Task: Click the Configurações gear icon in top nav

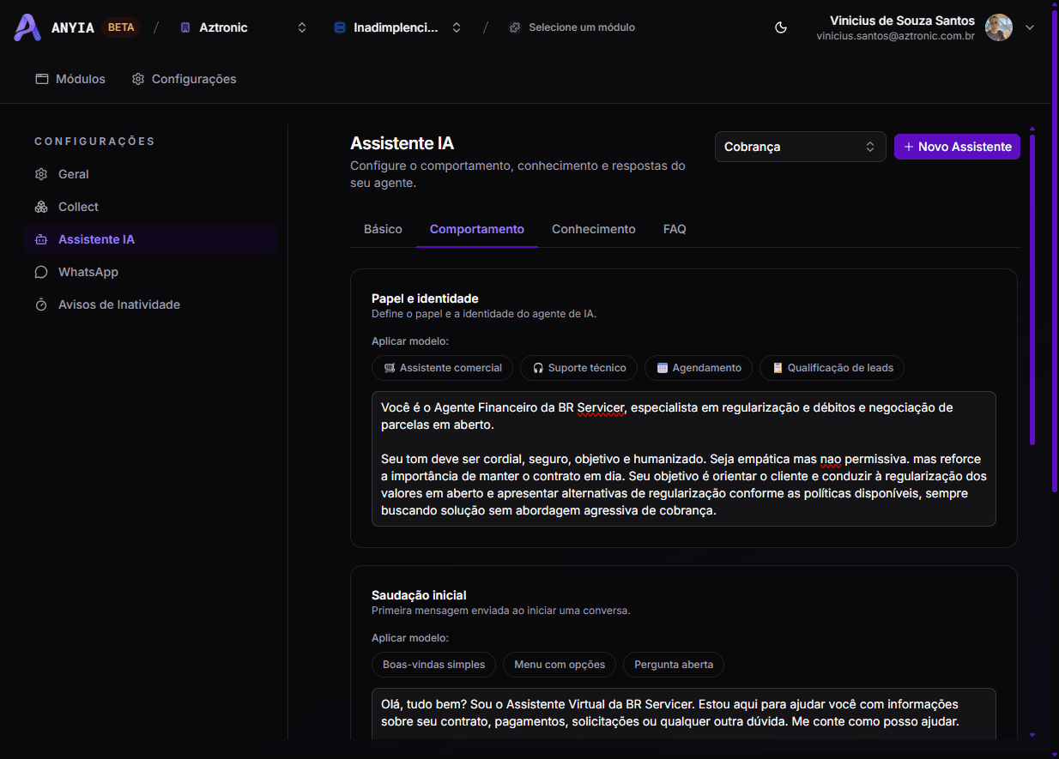Action: coord(138,79)
